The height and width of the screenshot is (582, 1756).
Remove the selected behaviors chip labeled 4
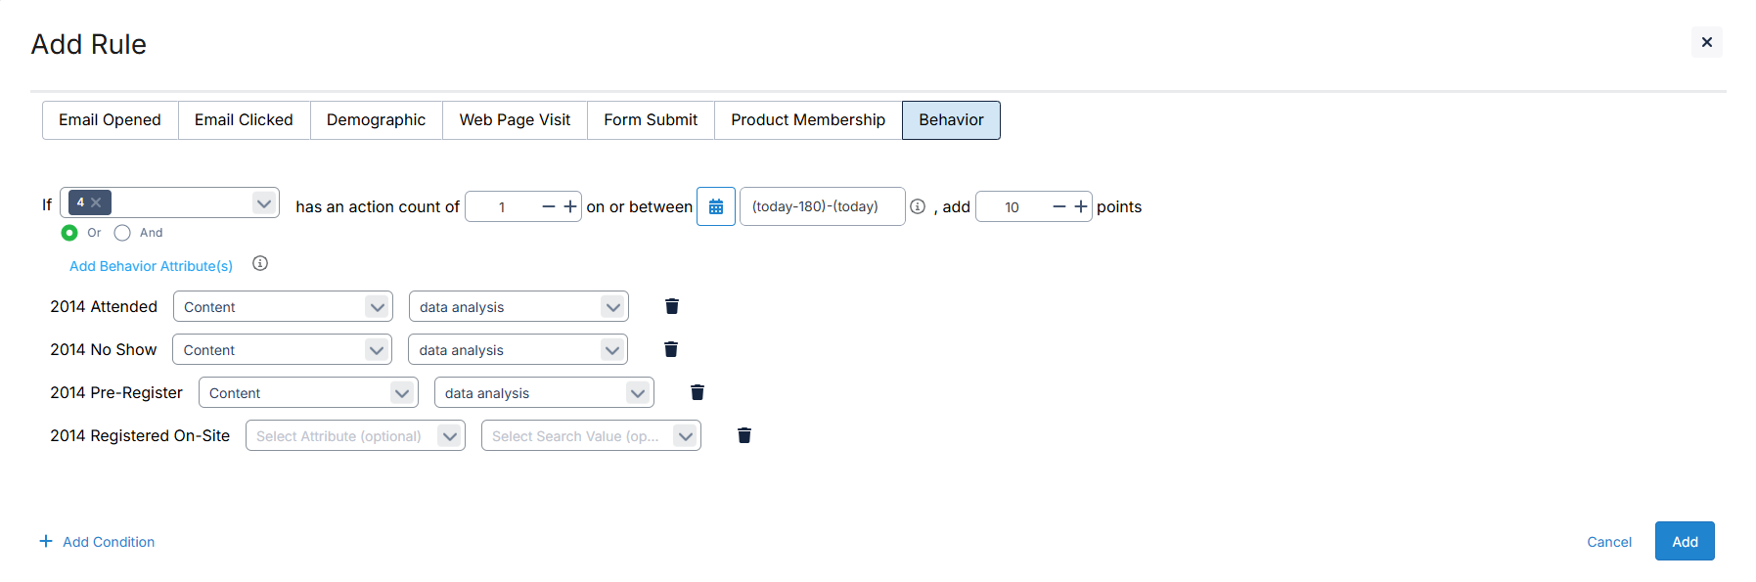click(x=97, y=202)
